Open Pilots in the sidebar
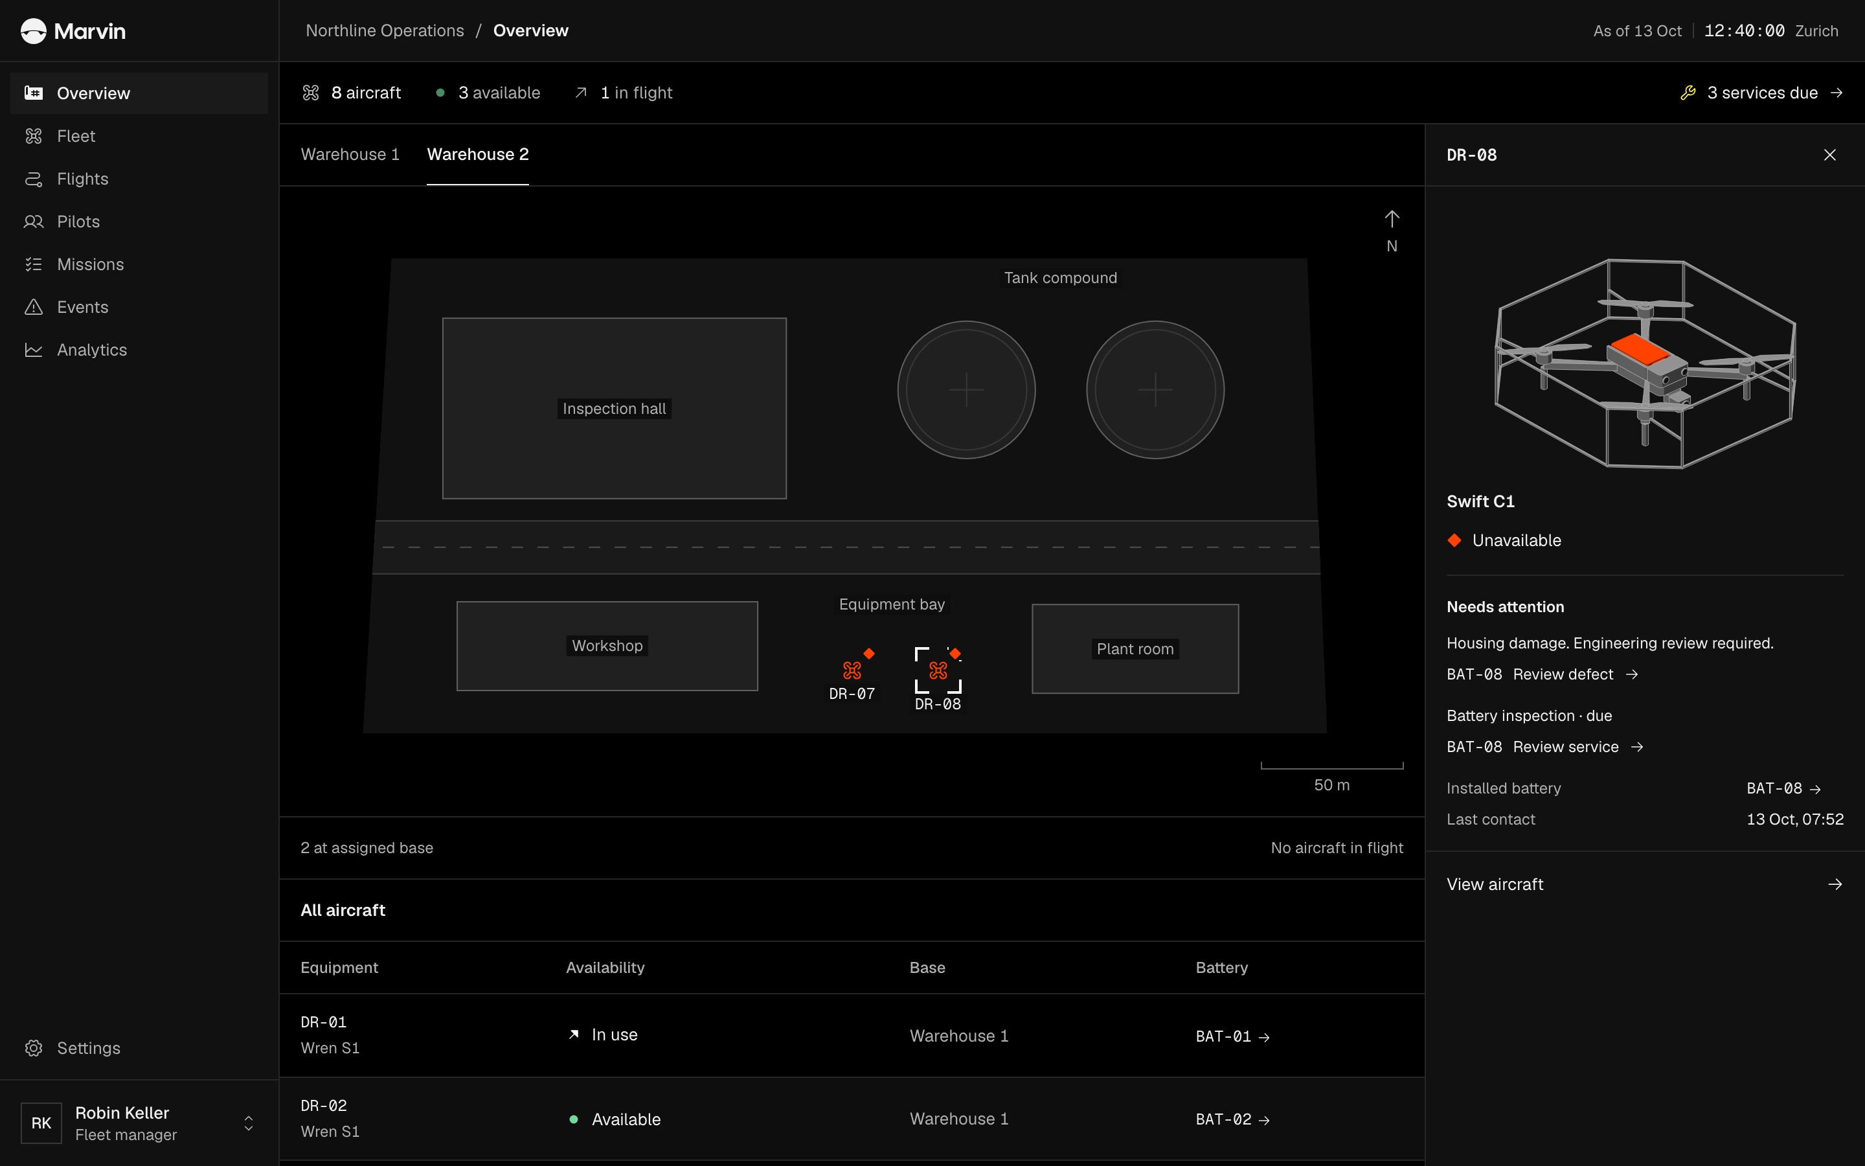The width and height of the screenshot is (1865, 1166). [x=139, y=222]
